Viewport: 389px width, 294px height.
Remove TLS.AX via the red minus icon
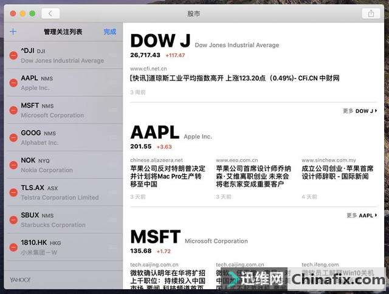13,193
